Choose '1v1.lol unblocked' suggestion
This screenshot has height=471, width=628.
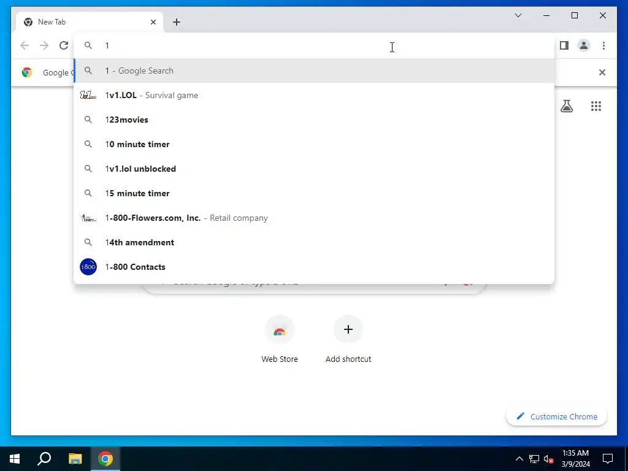[x=314, y=169]
